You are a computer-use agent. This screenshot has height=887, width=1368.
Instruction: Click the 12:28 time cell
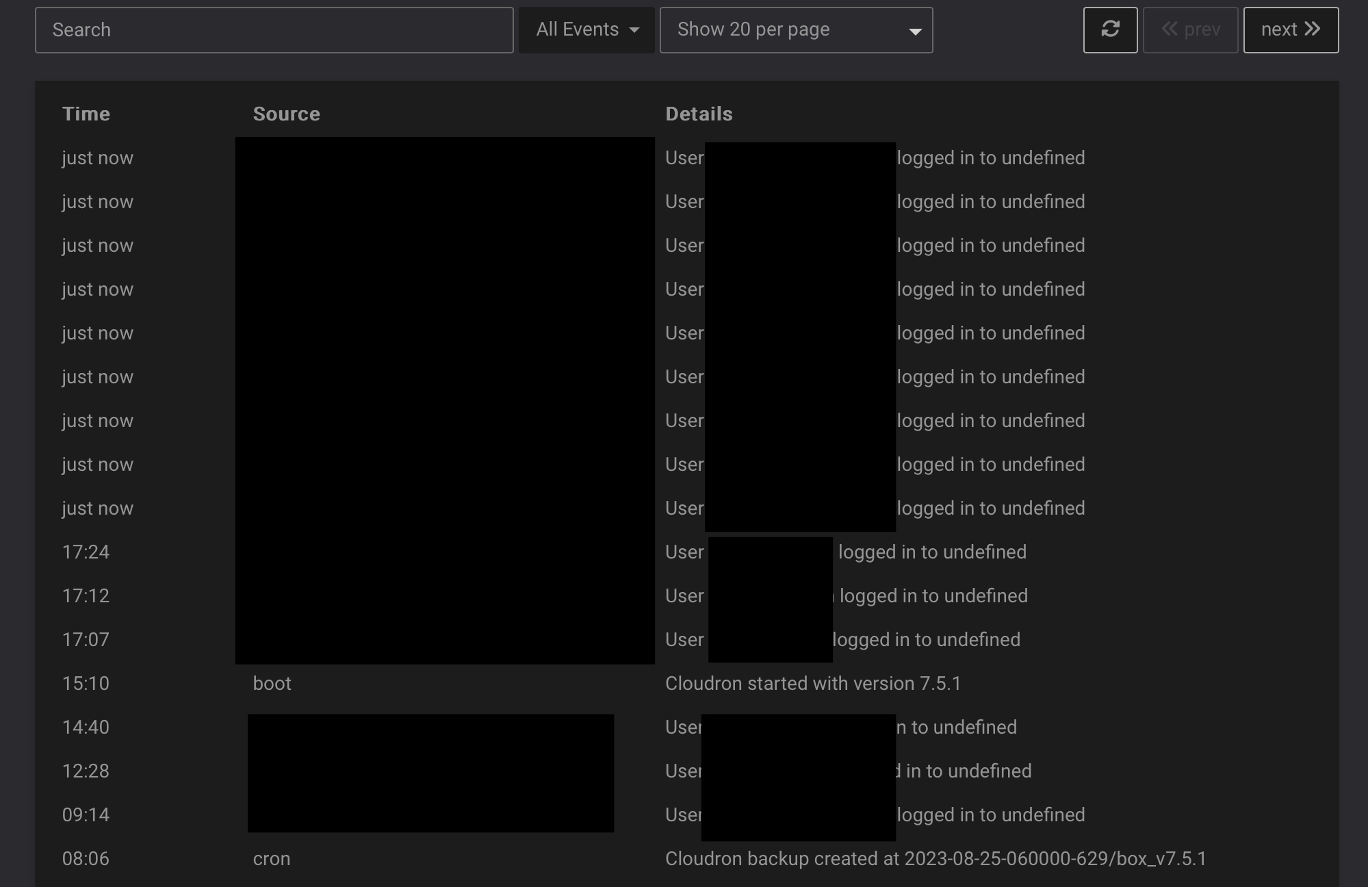point(86,771)
